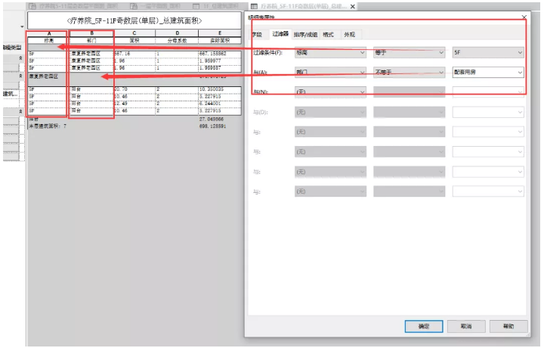Click the 部门 header cell
Viewport: 544px width, 348px height.
click(x=92, y=40)
